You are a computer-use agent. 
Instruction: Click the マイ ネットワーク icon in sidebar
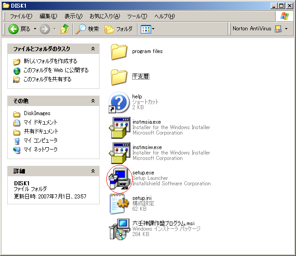pos(17,150)
